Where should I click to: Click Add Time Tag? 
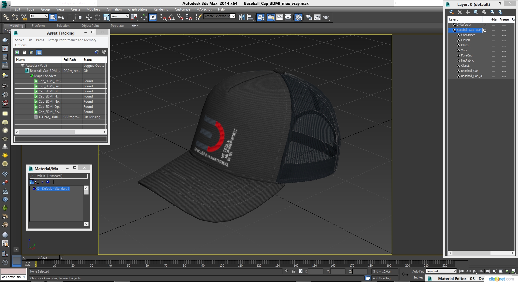[x=381, y=278]
